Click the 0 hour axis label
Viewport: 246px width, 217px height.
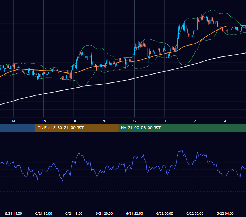point(165,121)
